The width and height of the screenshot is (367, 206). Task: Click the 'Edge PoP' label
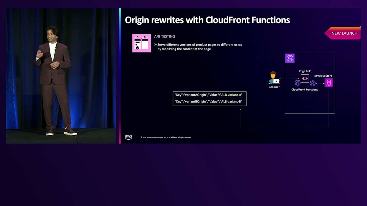pyautogui.click(x=305, y=71)
